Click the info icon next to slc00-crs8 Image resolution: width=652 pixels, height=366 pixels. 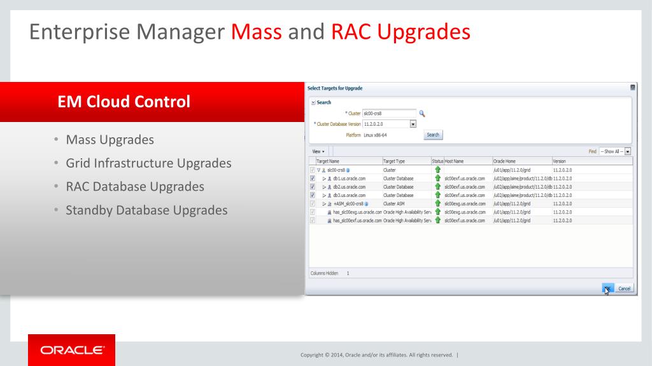tap(348, 170)
